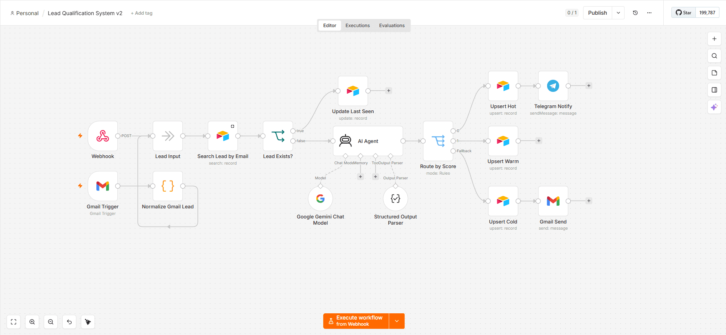Switch to the Evaluations tab

(x=392, y=26)
